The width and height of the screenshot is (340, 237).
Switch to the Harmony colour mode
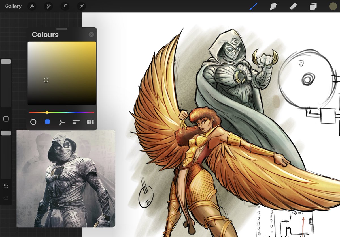tap(62, 122)
